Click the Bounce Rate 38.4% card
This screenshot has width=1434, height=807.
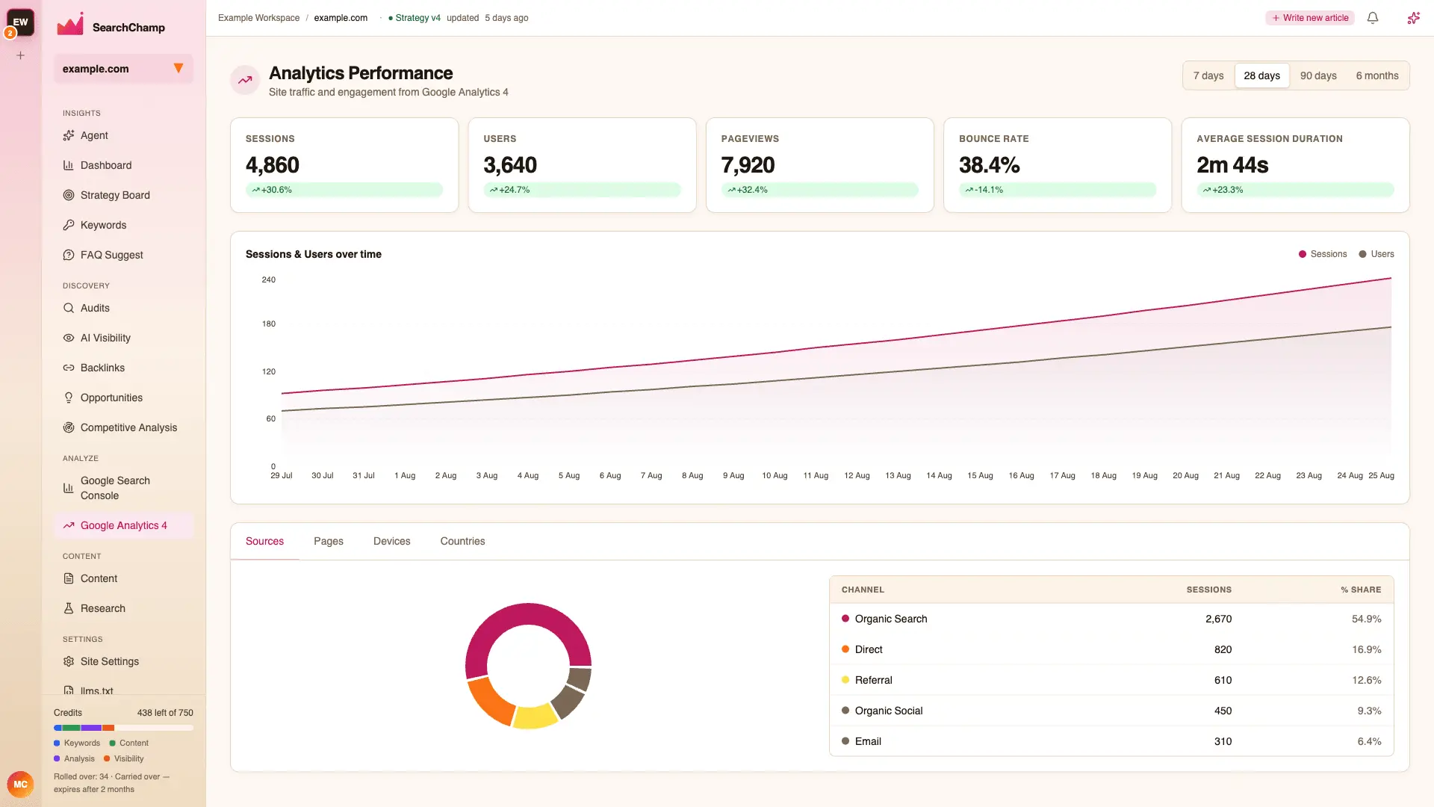1058,165
